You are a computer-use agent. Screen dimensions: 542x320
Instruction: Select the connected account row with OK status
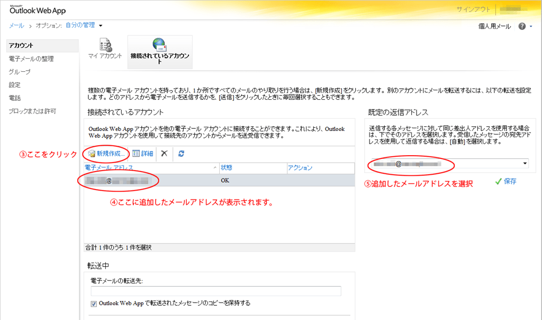pos(219,181)
